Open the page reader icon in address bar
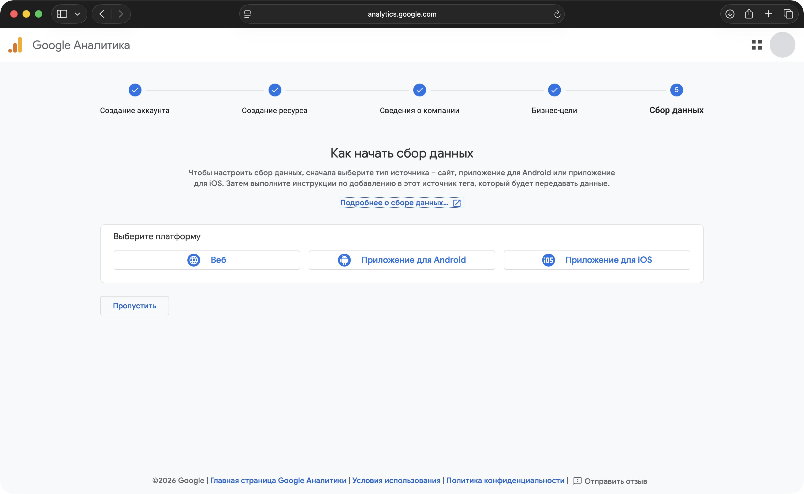 pyautogui.click(x=247, y=14)
